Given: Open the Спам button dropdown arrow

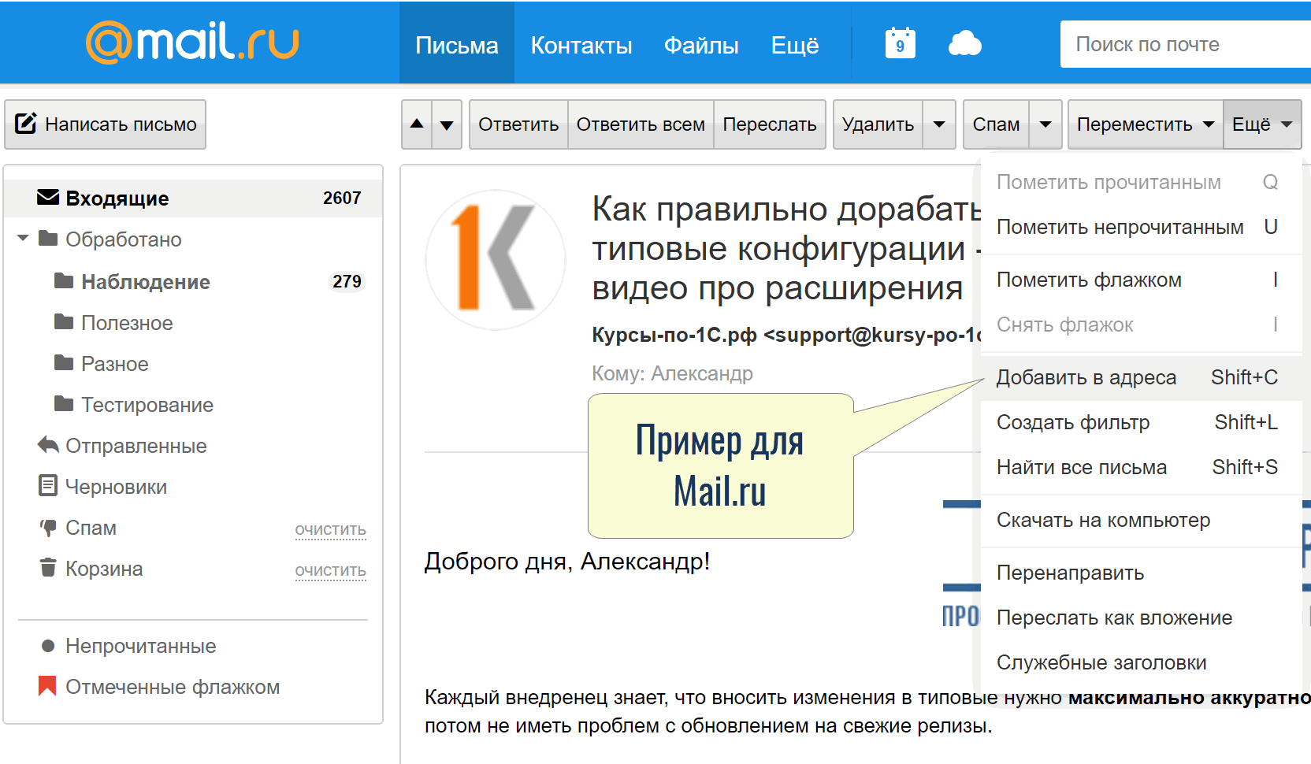Looking at the screenshot, I should [x=1045, y=124].
